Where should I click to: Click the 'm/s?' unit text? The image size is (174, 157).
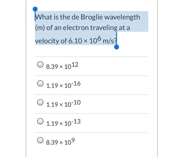point(109,41)
